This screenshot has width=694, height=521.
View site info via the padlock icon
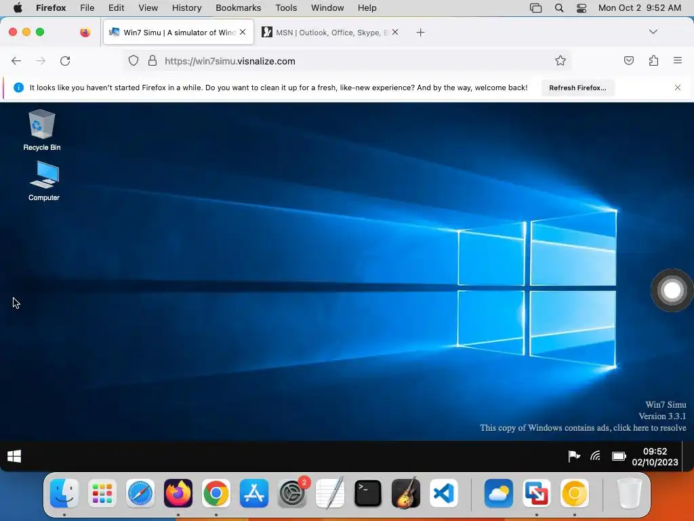pos(152,60)
